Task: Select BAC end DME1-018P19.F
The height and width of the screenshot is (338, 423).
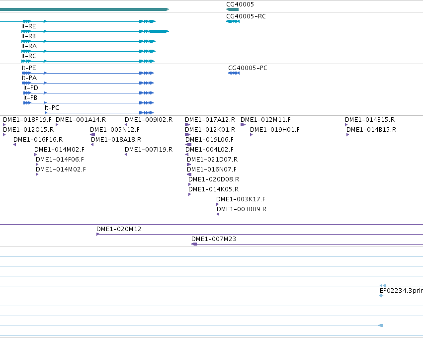Action: (x=27, y=120)
